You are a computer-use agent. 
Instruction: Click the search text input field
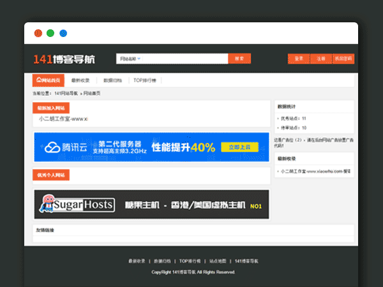click(185, 59)
